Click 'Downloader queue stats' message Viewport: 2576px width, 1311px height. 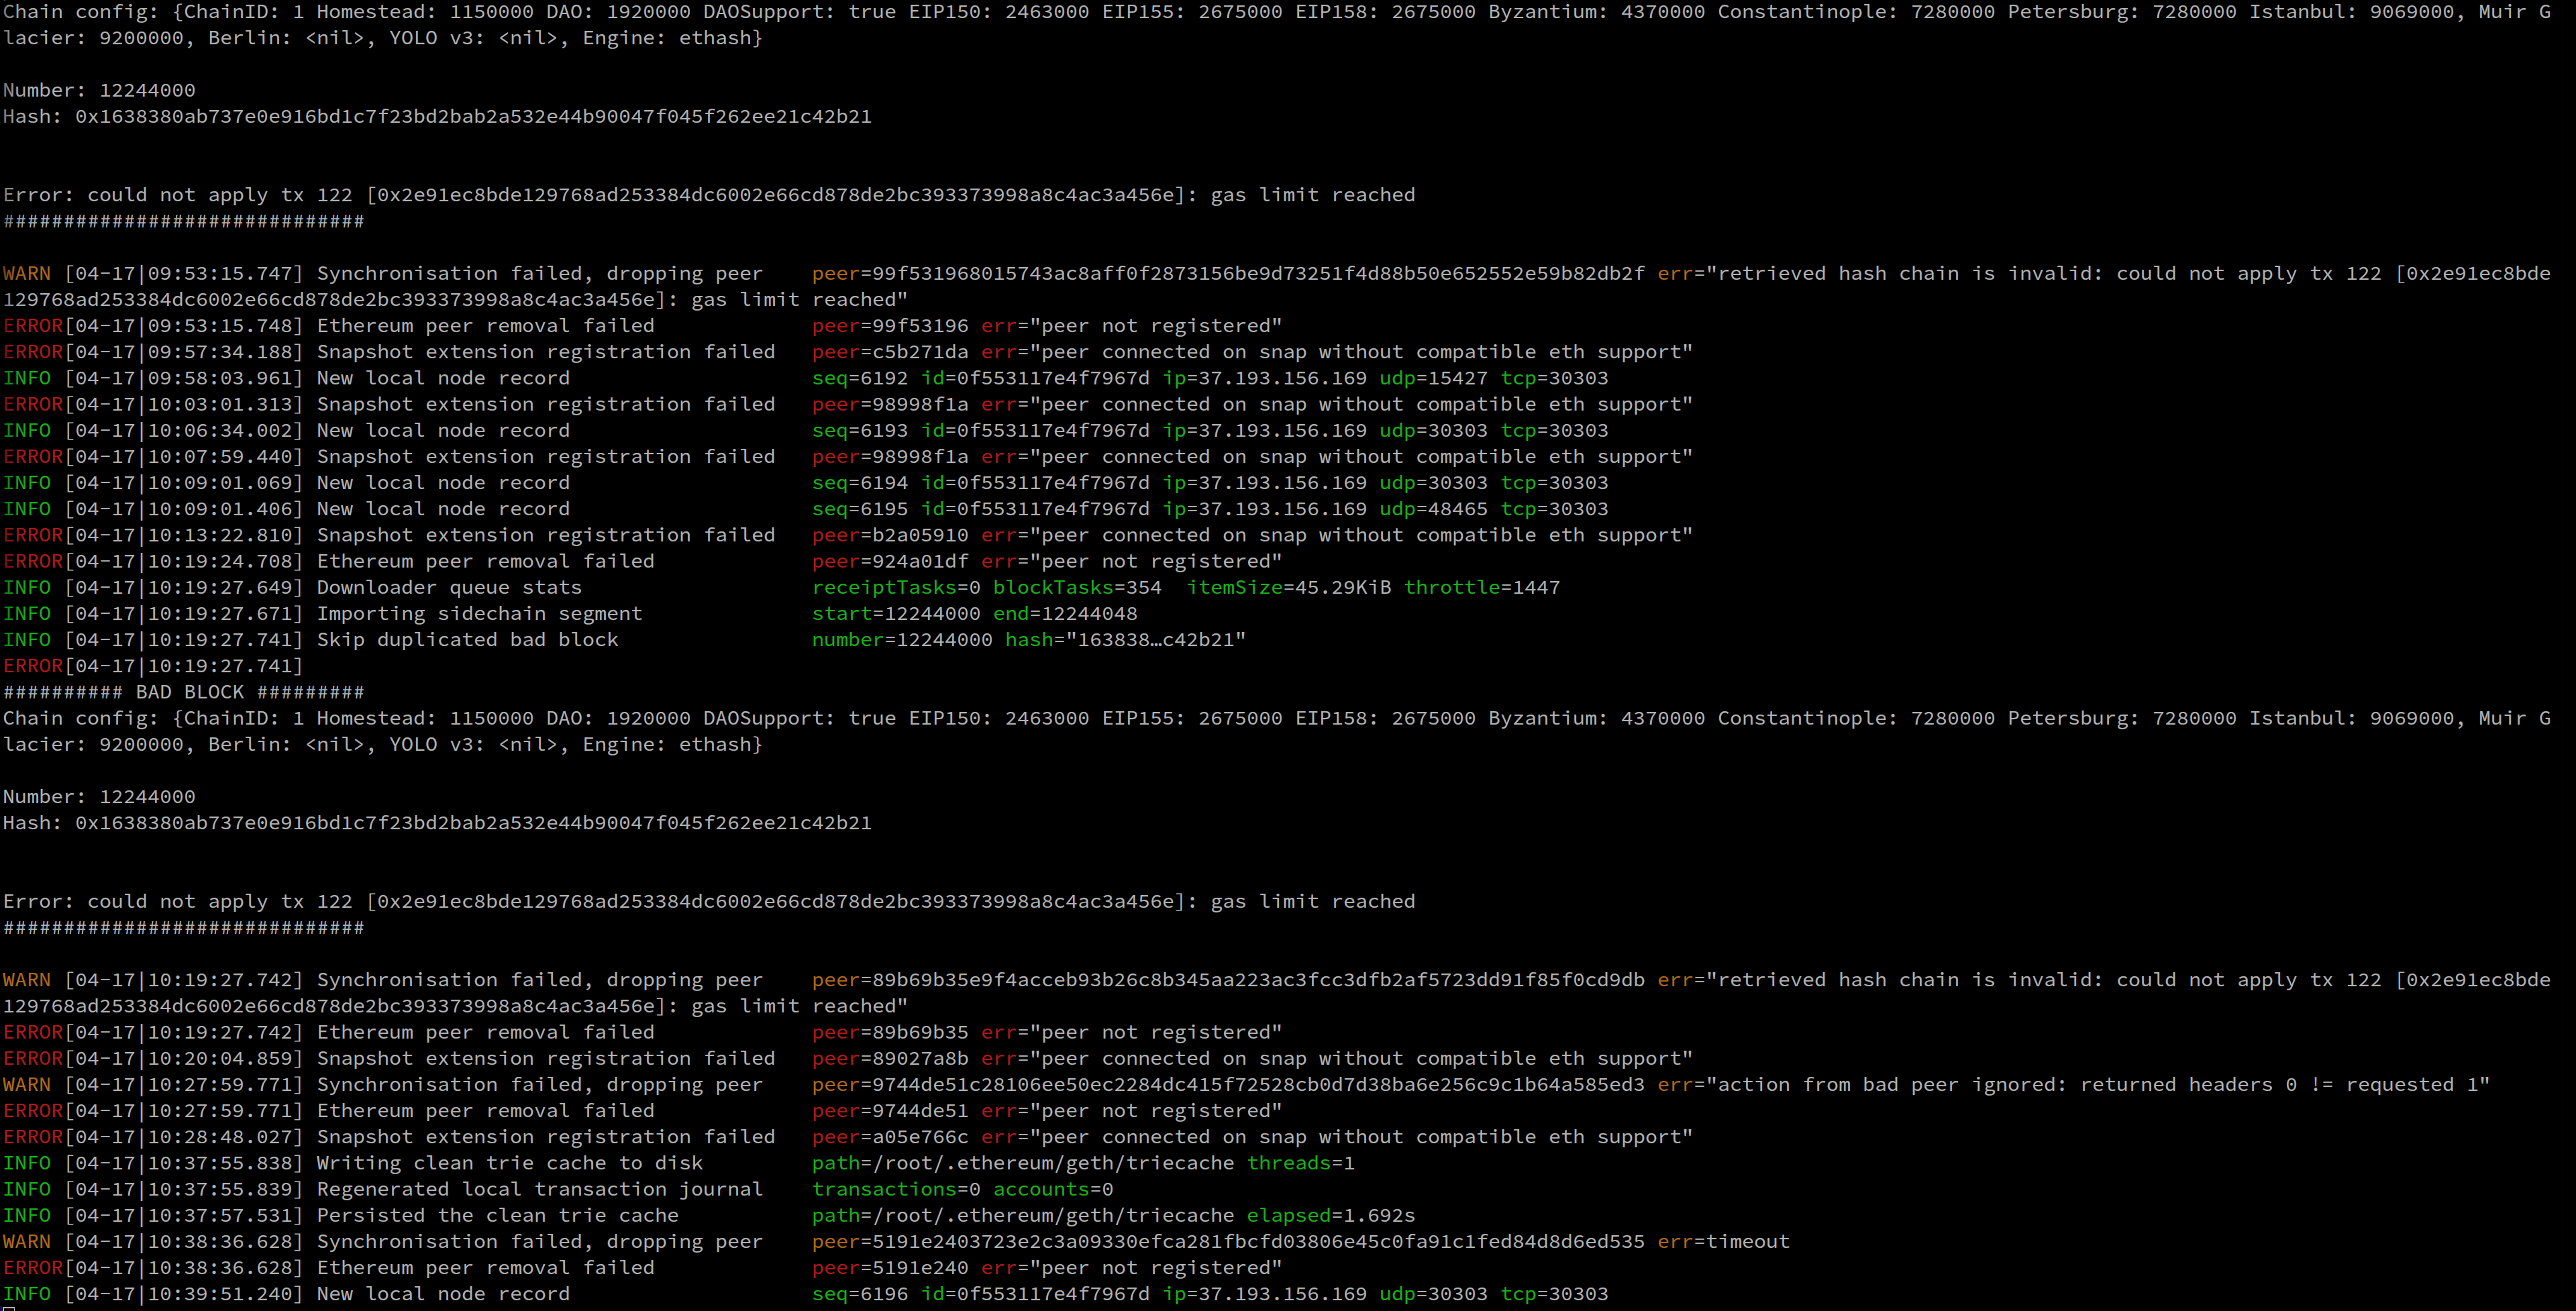449,588
